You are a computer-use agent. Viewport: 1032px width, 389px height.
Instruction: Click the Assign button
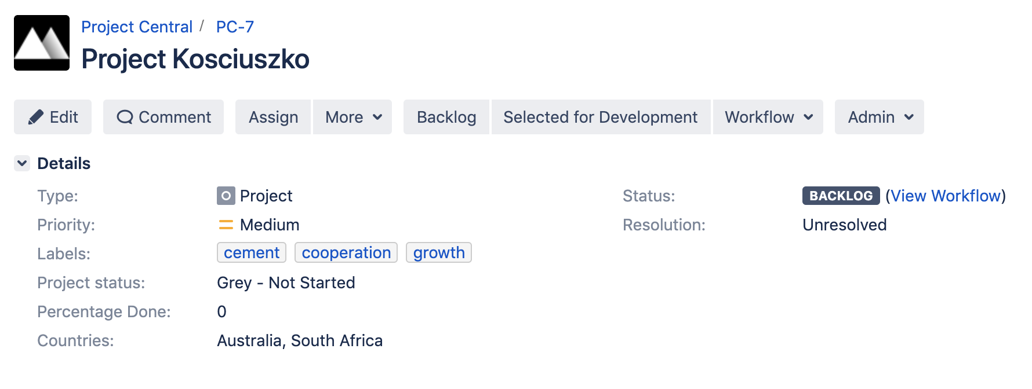(272, 116)
